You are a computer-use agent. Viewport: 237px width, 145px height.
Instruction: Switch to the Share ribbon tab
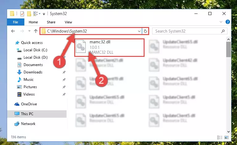tap(51, 22)
